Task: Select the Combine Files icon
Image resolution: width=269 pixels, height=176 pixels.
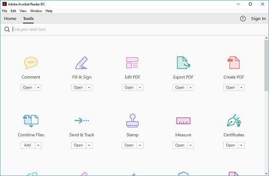Action: 31,121
